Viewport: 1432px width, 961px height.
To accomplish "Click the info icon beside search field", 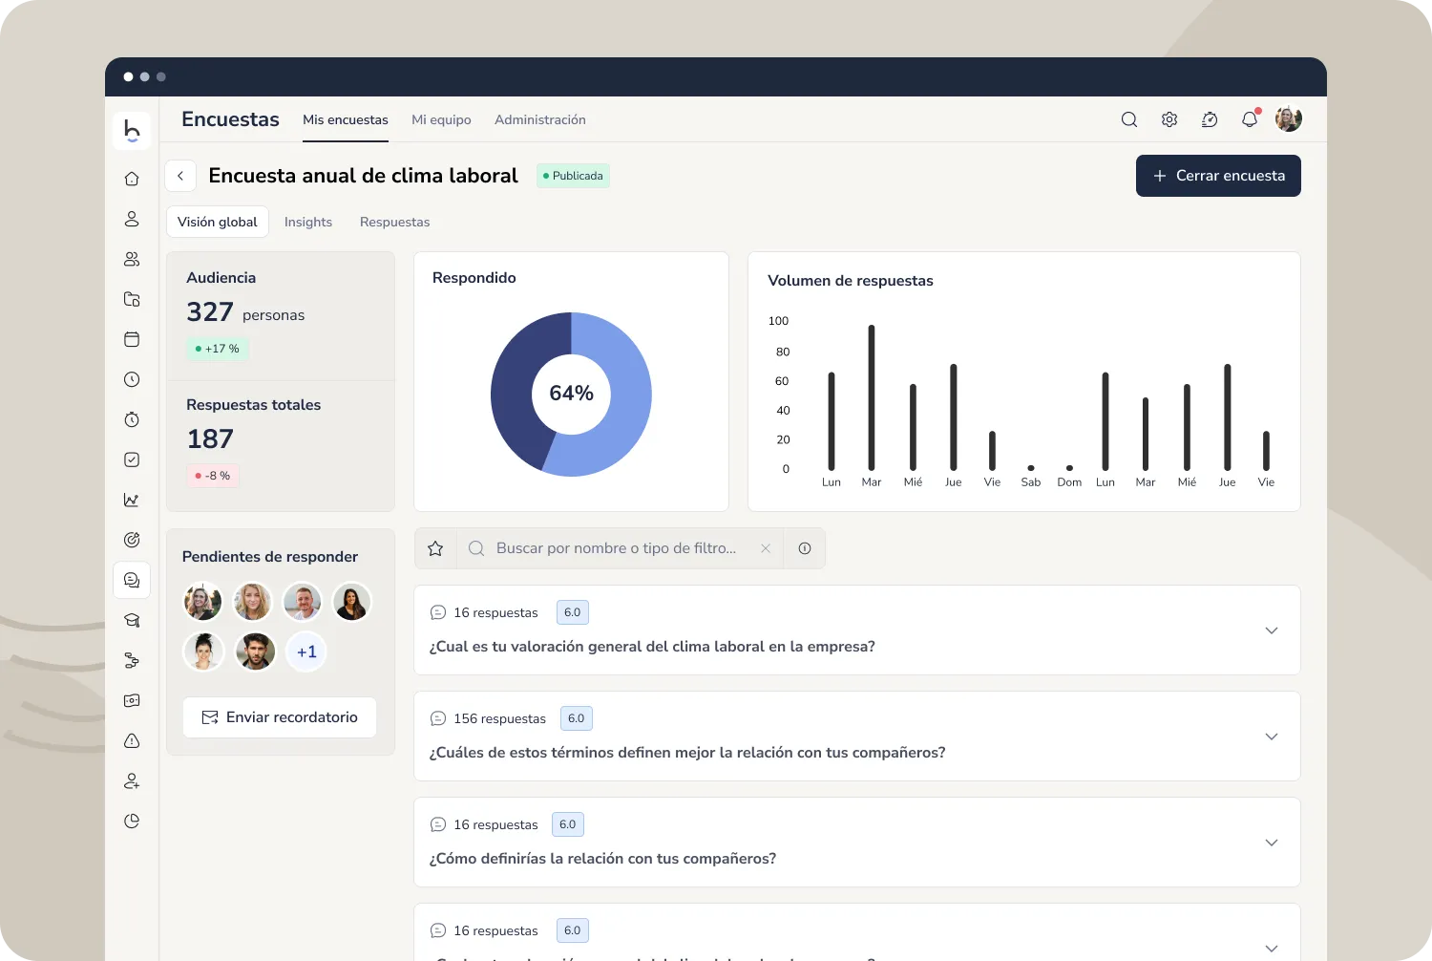I will pyautogui.click(x=805, y=548).
